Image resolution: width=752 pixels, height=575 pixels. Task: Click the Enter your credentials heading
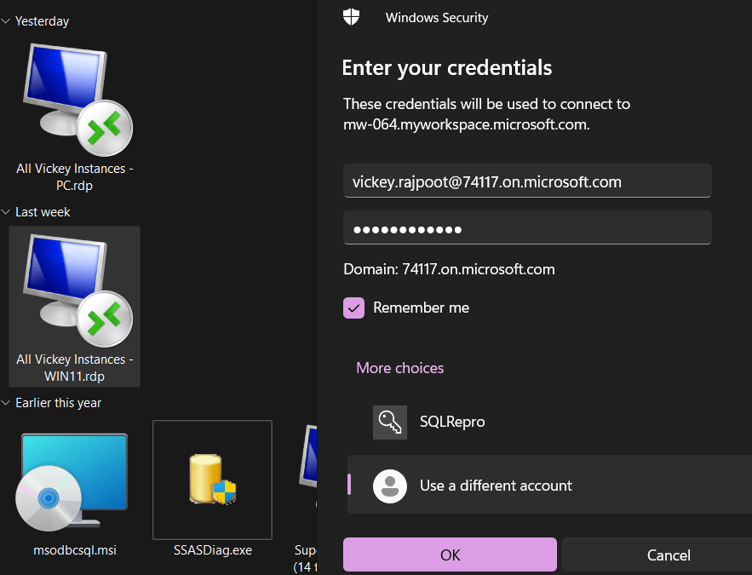[x=447, y=67]
